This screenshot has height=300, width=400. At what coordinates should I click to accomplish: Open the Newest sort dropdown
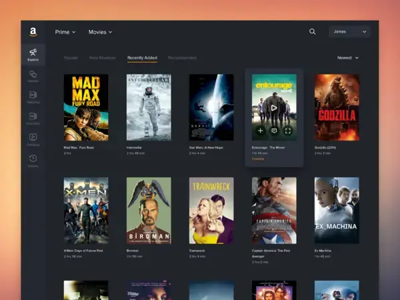348,58
